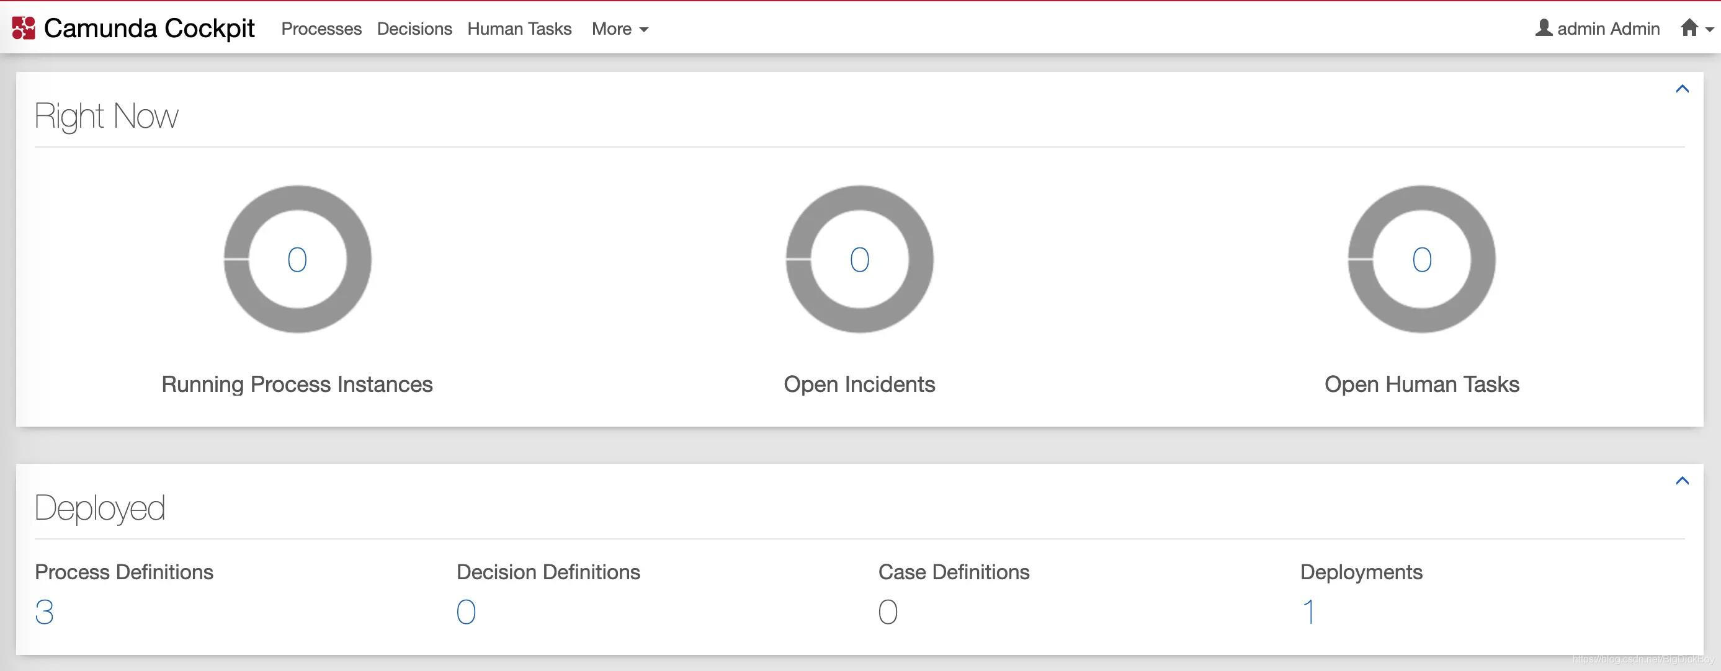The width and height of the screenshot is (1721, 671).
Task: Navigate to Human Tasks
Action: [519, 29]
